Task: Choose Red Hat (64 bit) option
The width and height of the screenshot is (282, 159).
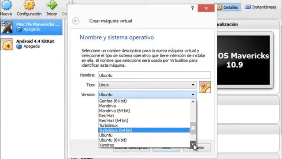Action: pos(144,121)
